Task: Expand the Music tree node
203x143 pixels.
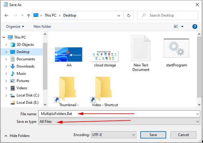Action: (6, 74)
